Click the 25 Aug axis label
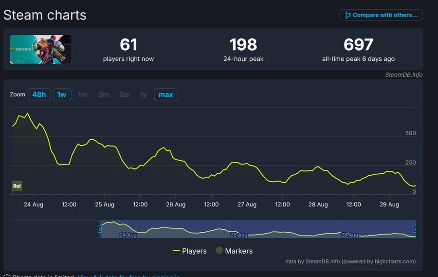The width and height of the screenshot is (438, 277). [105, 204]
